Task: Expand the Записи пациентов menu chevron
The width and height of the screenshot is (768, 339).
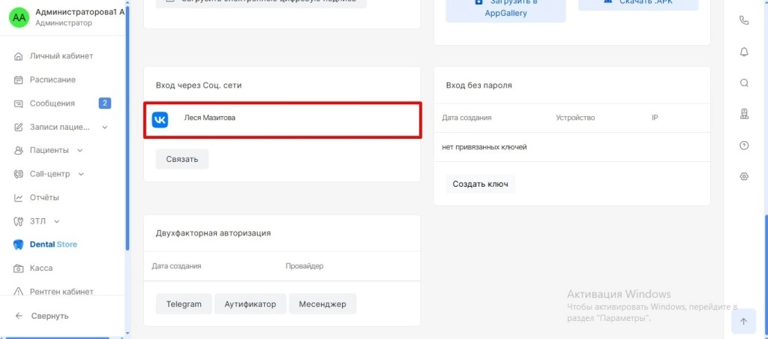Action: (x=105, y=127)
